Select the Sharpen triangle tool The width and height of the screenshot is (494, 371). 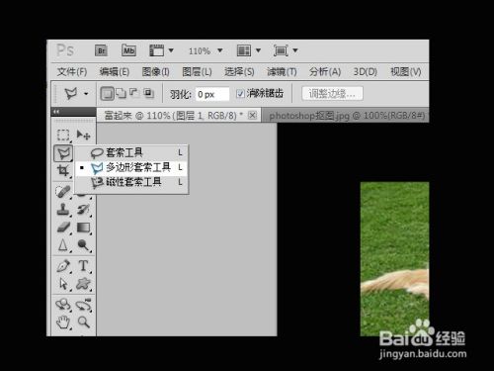coord(63,245)
